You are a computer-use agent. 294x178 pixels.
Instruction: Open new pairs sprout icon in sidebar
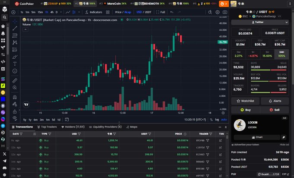point(3,48)
